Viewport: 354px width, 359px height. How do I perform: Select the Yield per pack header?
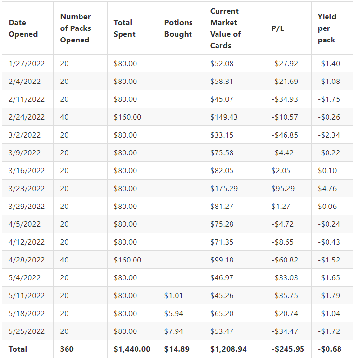[327, 28]
